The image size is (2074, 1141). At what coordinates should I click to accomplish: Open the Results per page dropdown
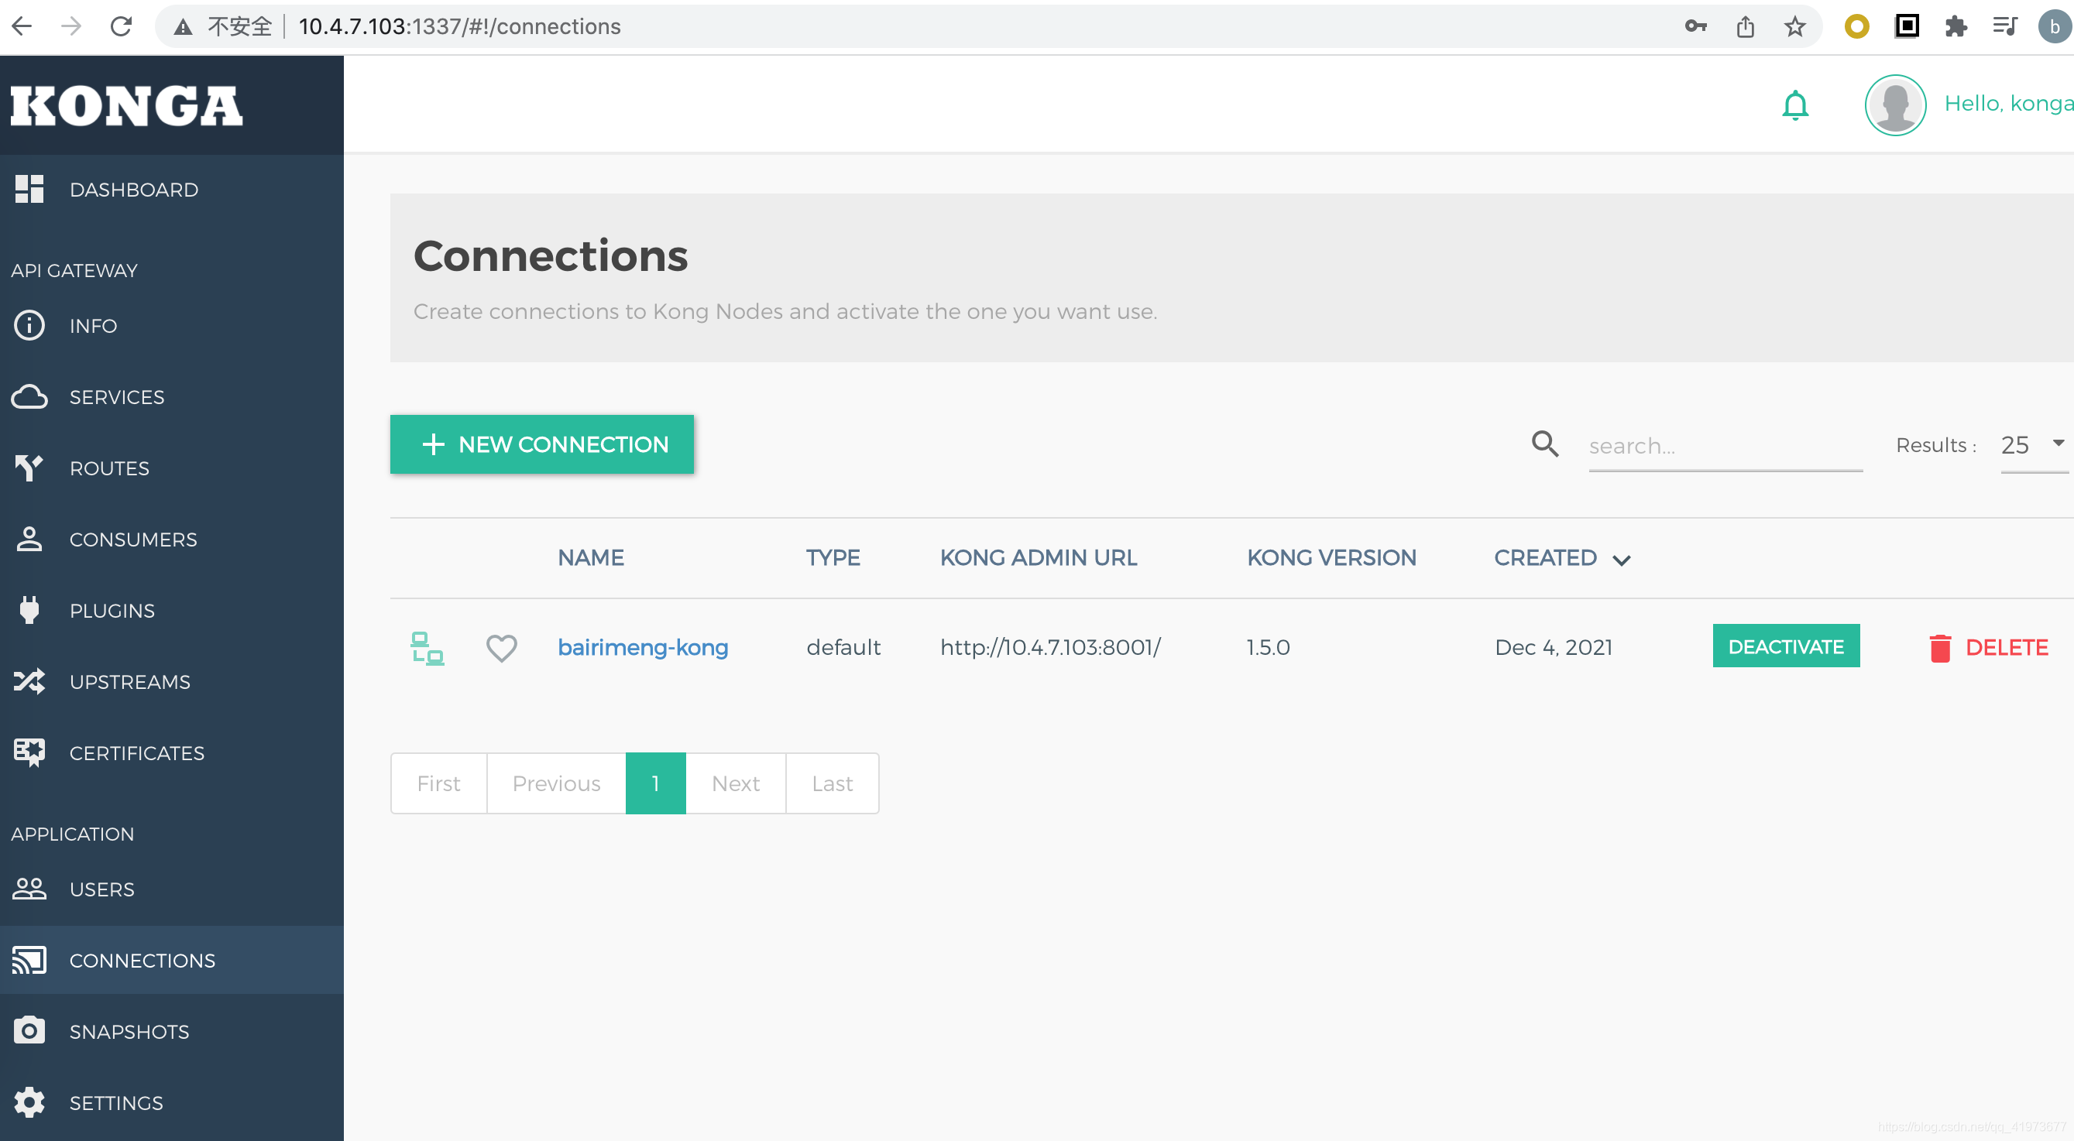coord(2032,445)
